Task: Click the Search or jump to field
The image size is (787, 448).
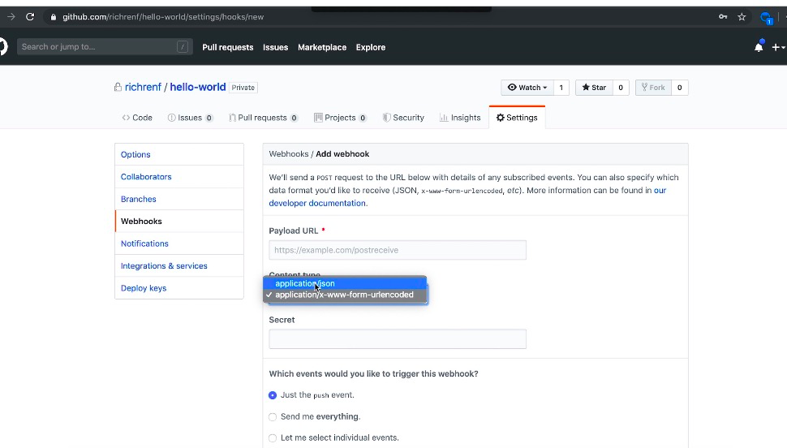Action: pos(105,47)
